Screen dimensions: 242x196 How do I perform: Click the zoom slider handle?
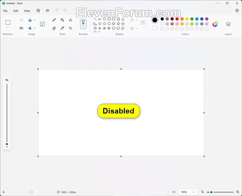pos(211,192)
